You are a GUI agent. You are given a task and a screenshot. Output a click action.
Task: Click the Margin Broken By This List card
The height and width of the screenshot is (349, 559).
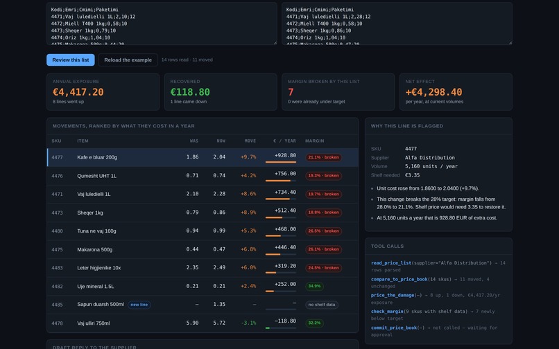point(338,92)
